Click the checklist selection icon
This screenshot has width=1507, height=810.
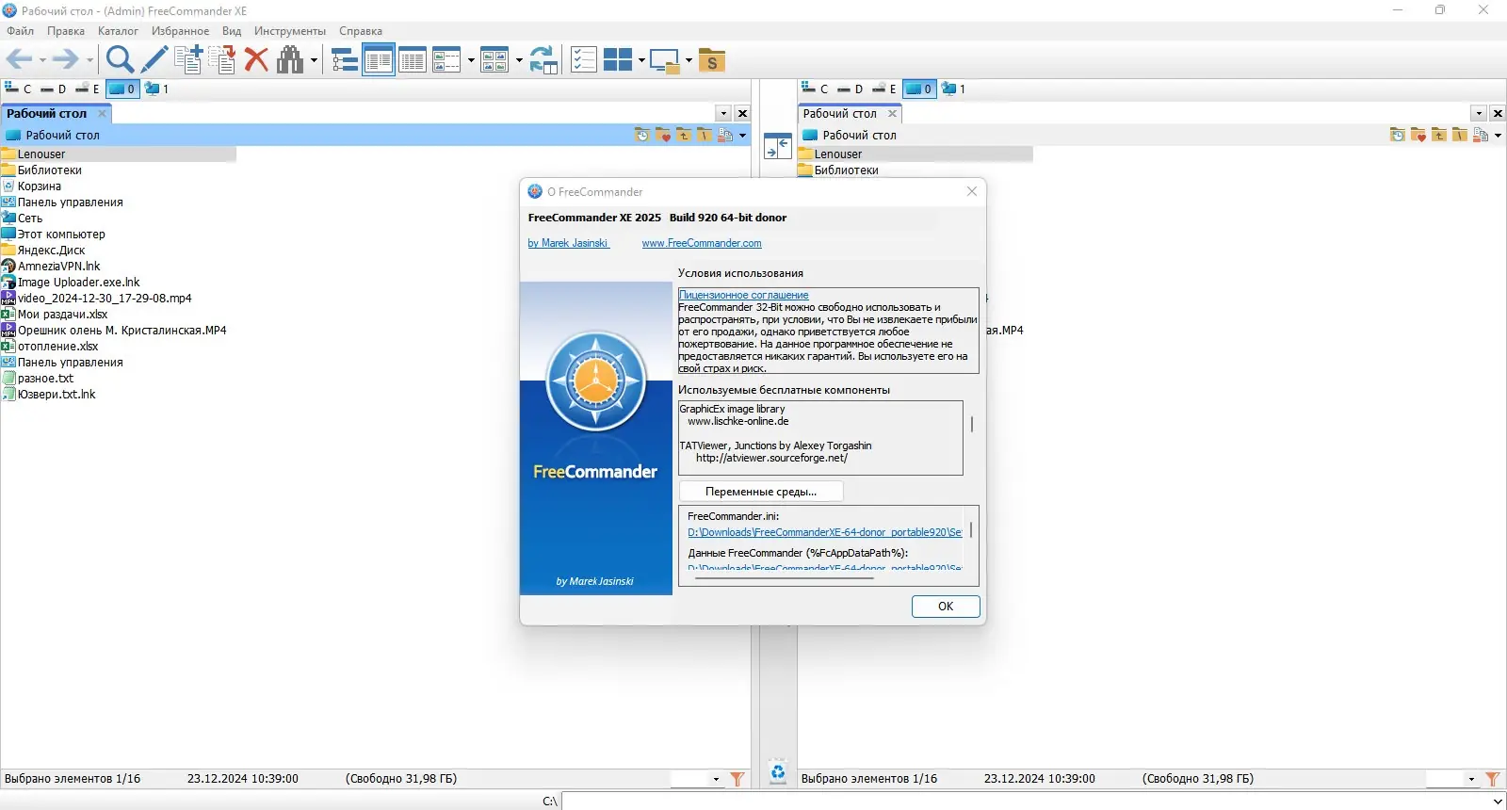[x=584, y=60]
